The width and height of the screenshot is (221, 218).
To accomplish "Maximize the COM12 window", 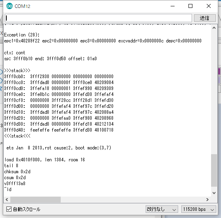I will [x=190, y=6].
